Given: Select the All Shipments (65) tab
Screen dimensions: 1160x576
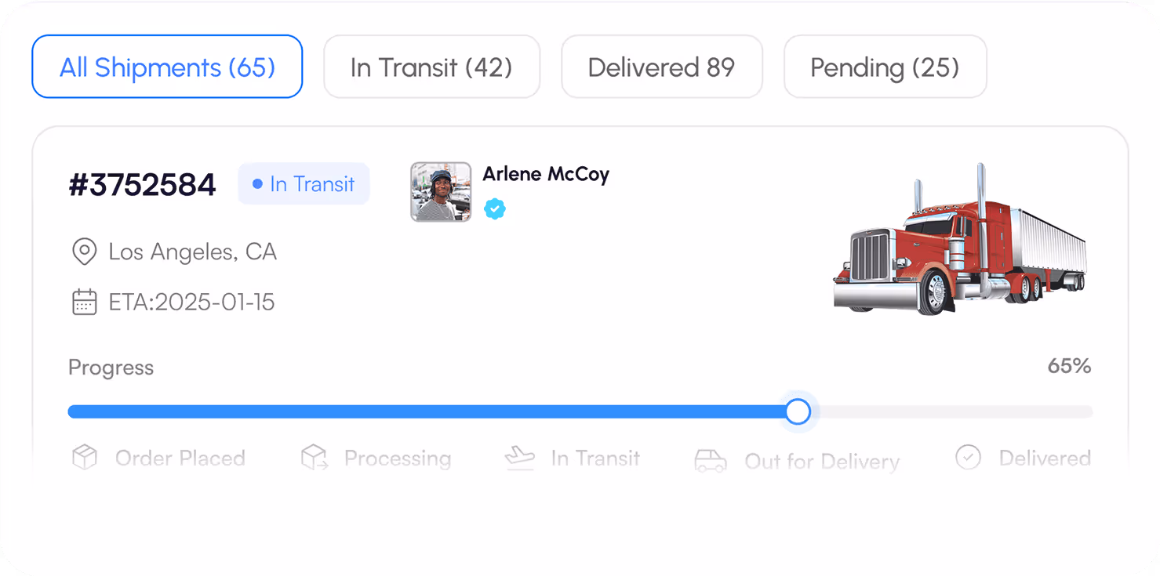Looking at the screenshot, I should (167, 67).
